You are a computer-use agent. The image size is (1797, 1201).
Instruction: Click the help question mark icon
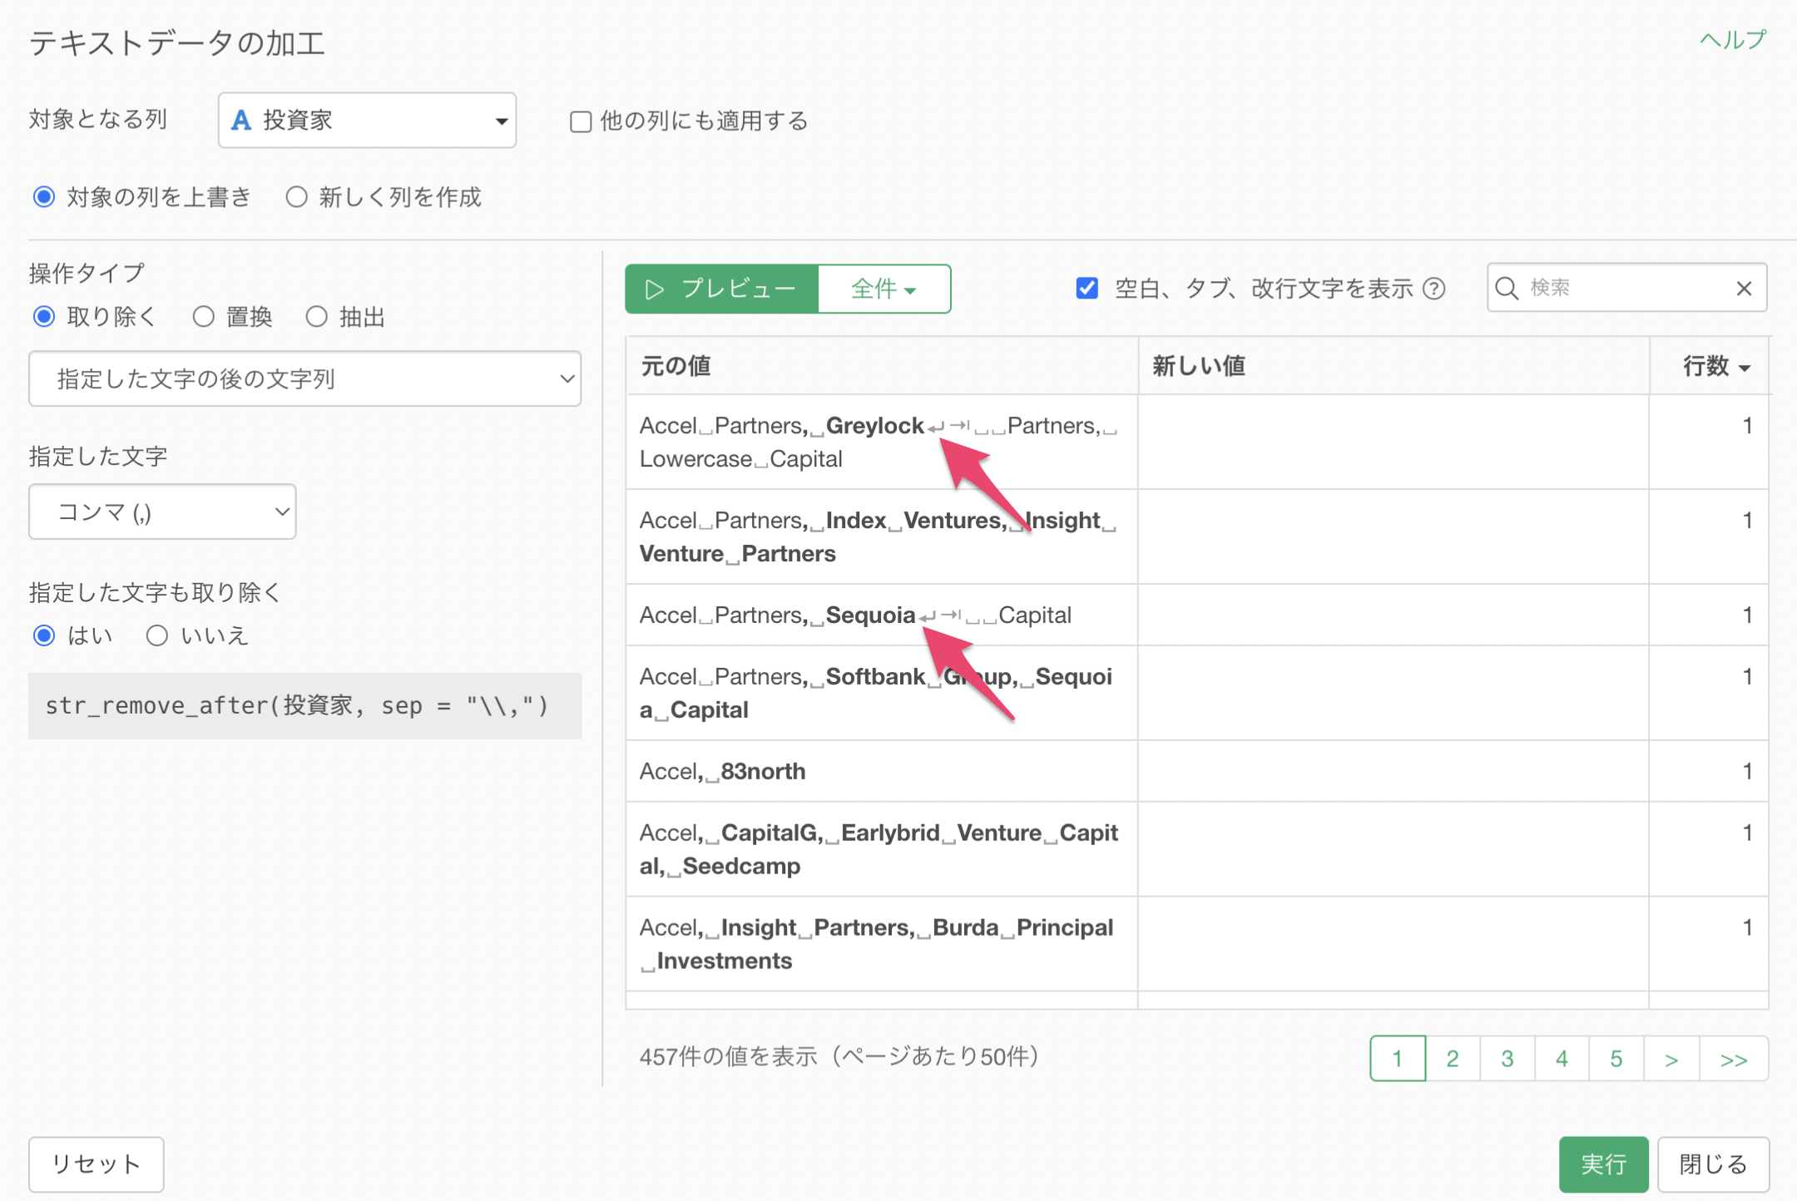click(x=1434, y=289)
